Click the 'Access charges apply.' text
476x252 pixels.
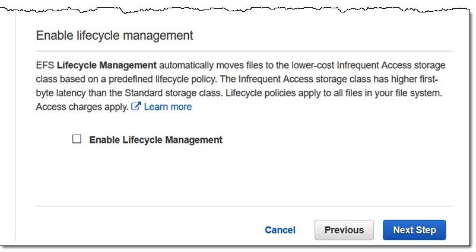tap(81, 107)
